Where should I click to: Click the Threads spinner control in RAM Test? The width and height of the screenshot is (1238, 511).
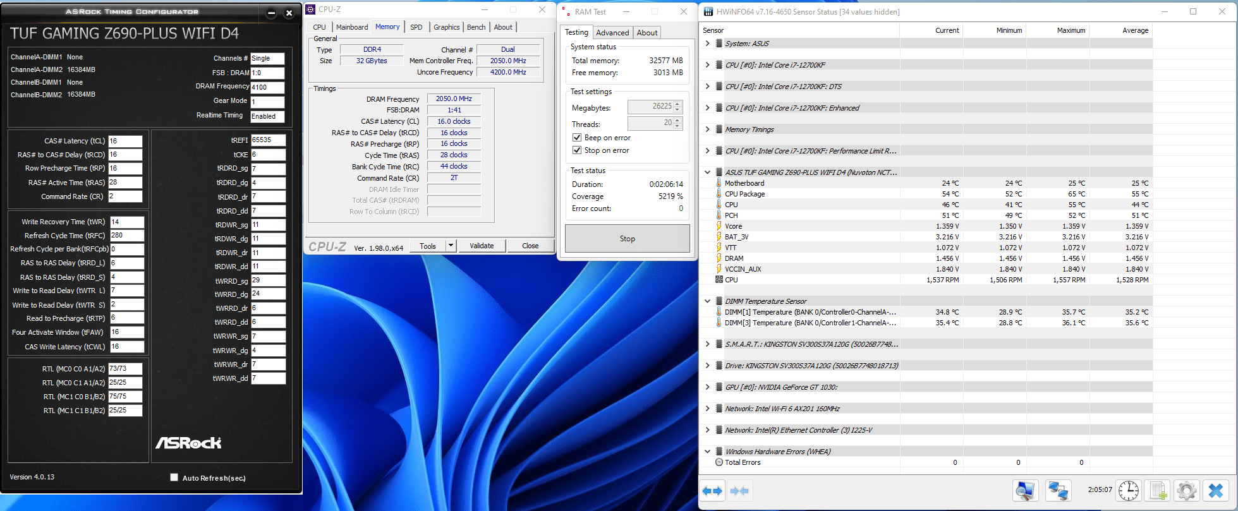[x=677, y=123]
